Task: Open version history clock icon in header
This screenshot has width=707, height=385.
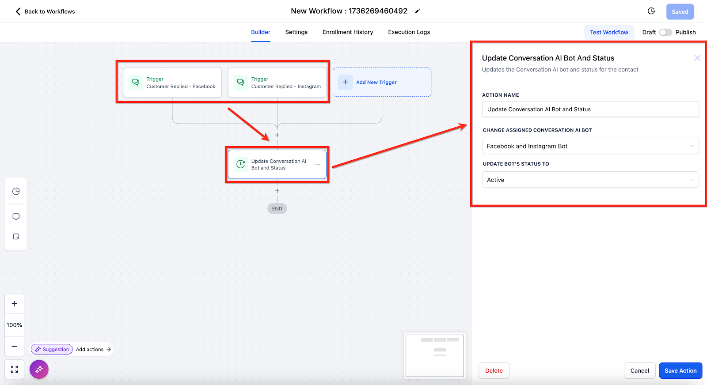Action: pos(651,11)
